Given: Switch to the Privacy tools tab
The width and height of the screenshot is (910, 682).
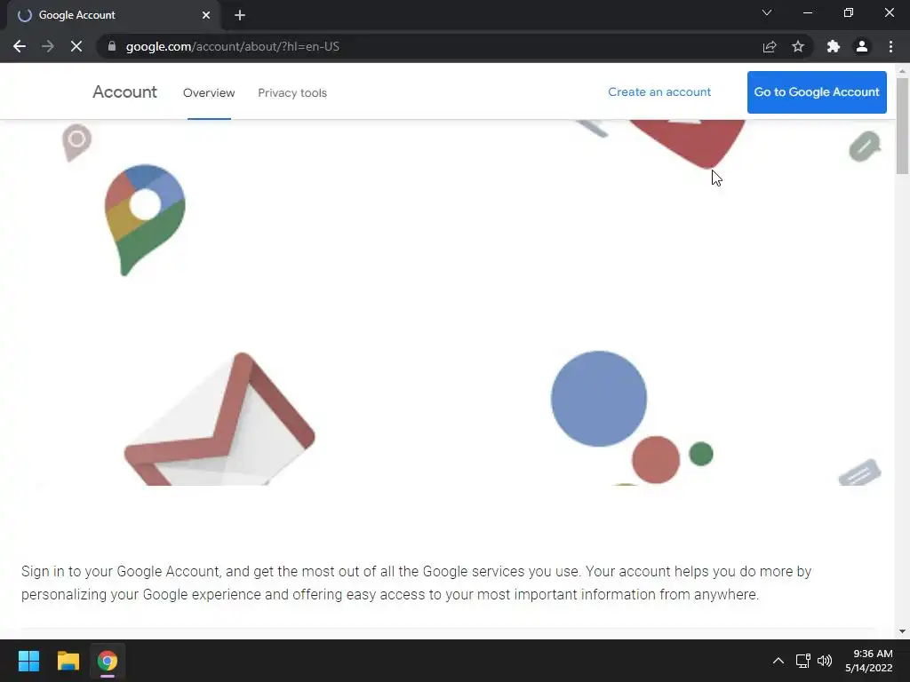Looking at the screenshot, I should point(292,92).
